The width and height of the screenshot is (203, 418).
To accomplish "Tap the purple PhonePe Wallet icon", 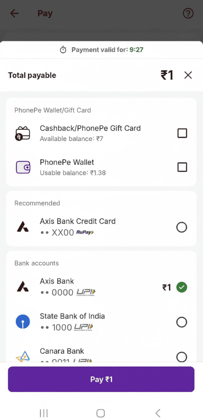I will pyautogui.click(x=23, y=167).
